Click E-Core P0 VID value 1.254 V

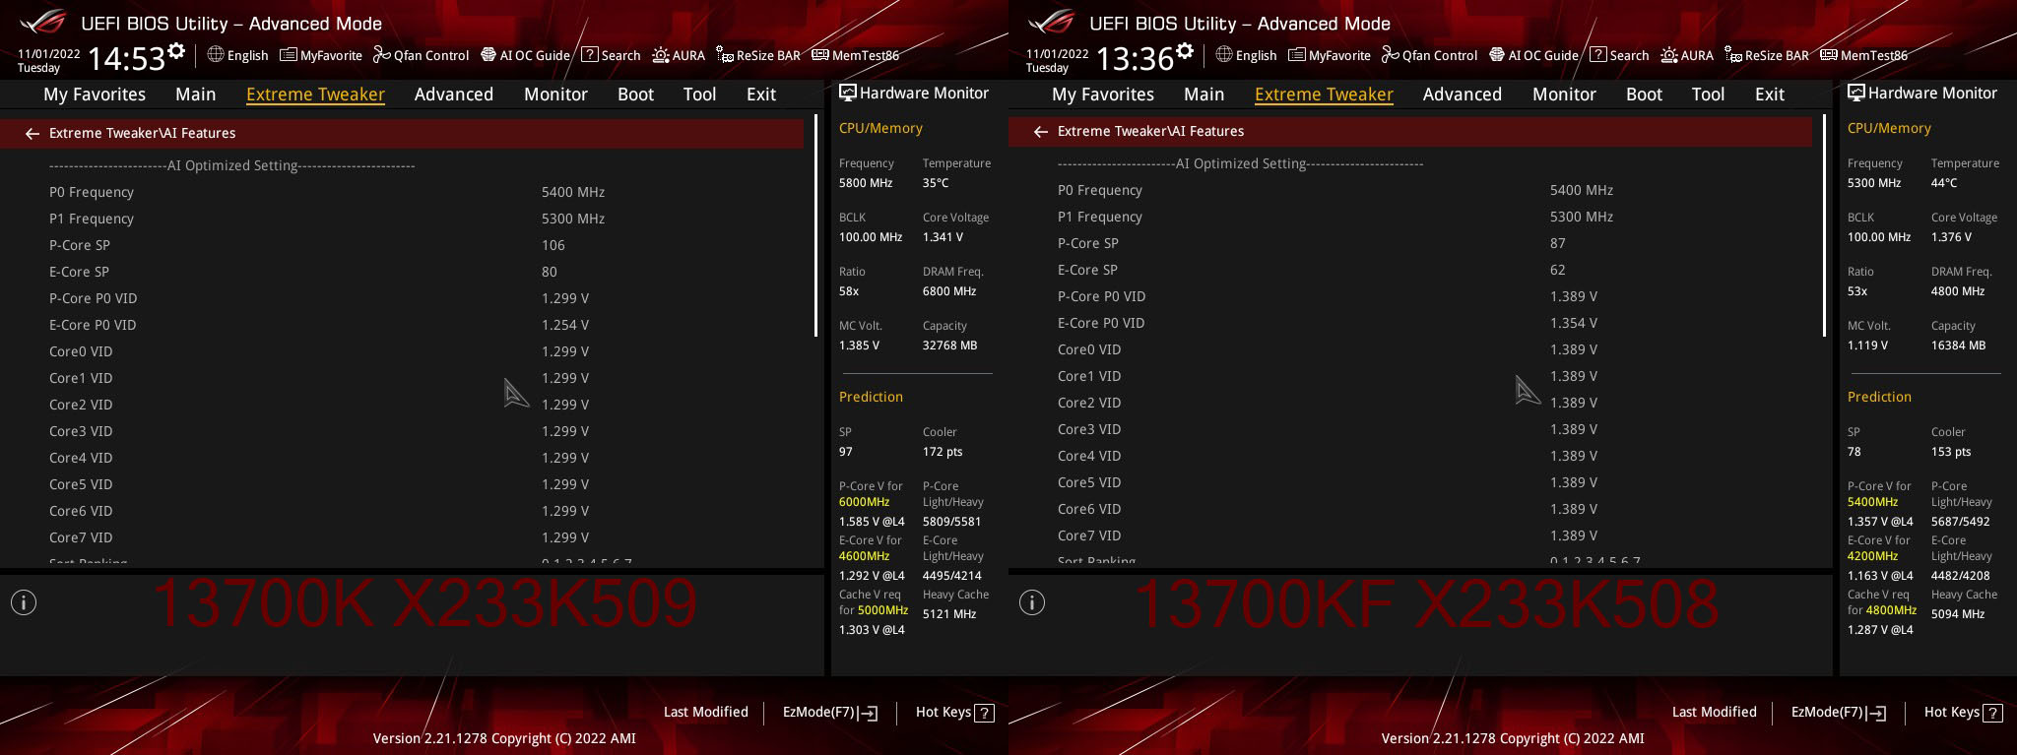[565, 325]
